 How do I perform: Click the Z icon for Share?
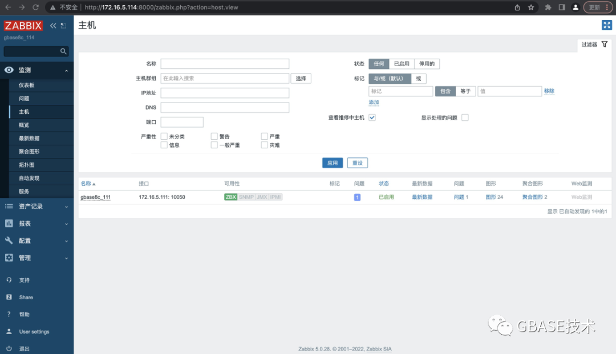(x=9, y=297)
